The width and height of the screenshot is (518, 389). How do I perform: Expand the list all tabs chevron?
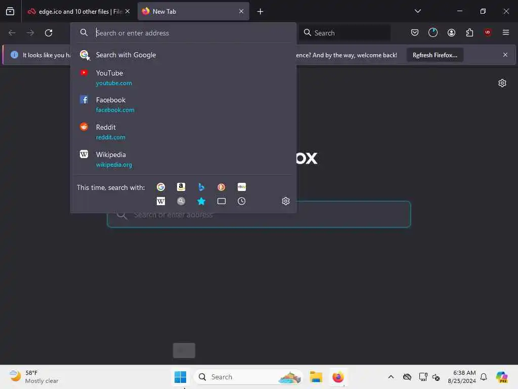pos(417,11)
